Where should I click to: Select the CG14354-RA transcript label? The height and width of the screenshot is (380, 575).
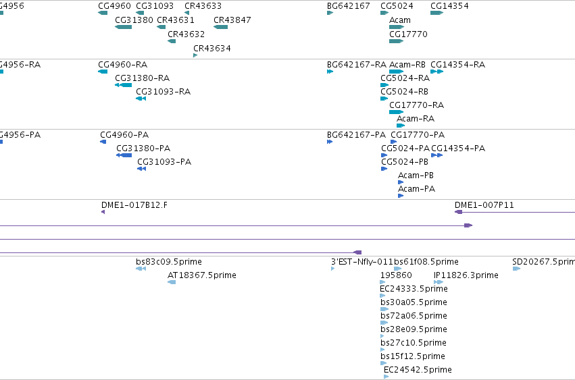tap(457, 65)
